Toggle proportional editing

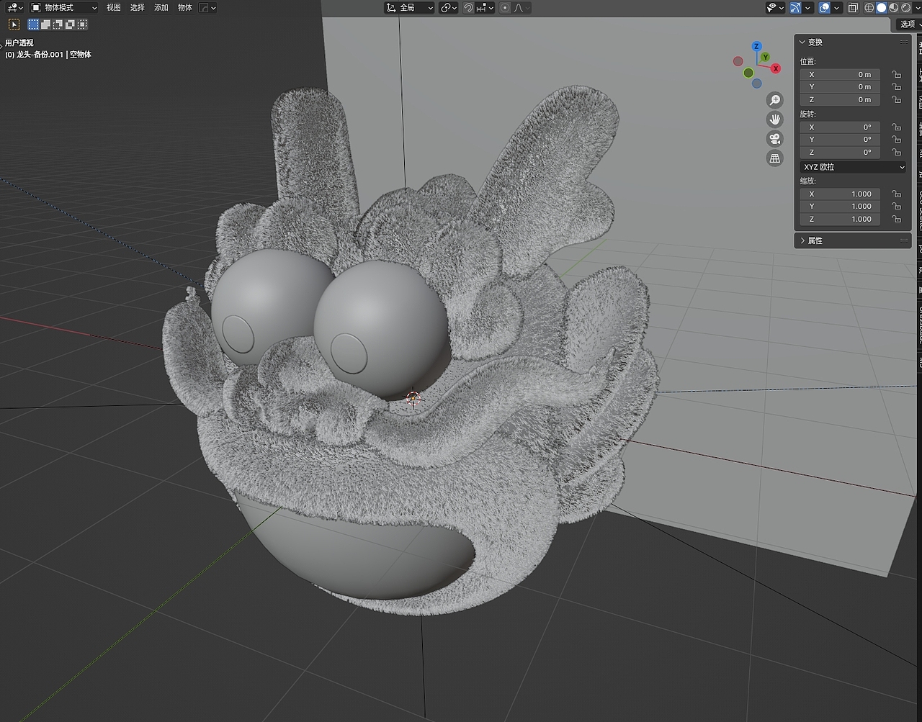point(505,7)
